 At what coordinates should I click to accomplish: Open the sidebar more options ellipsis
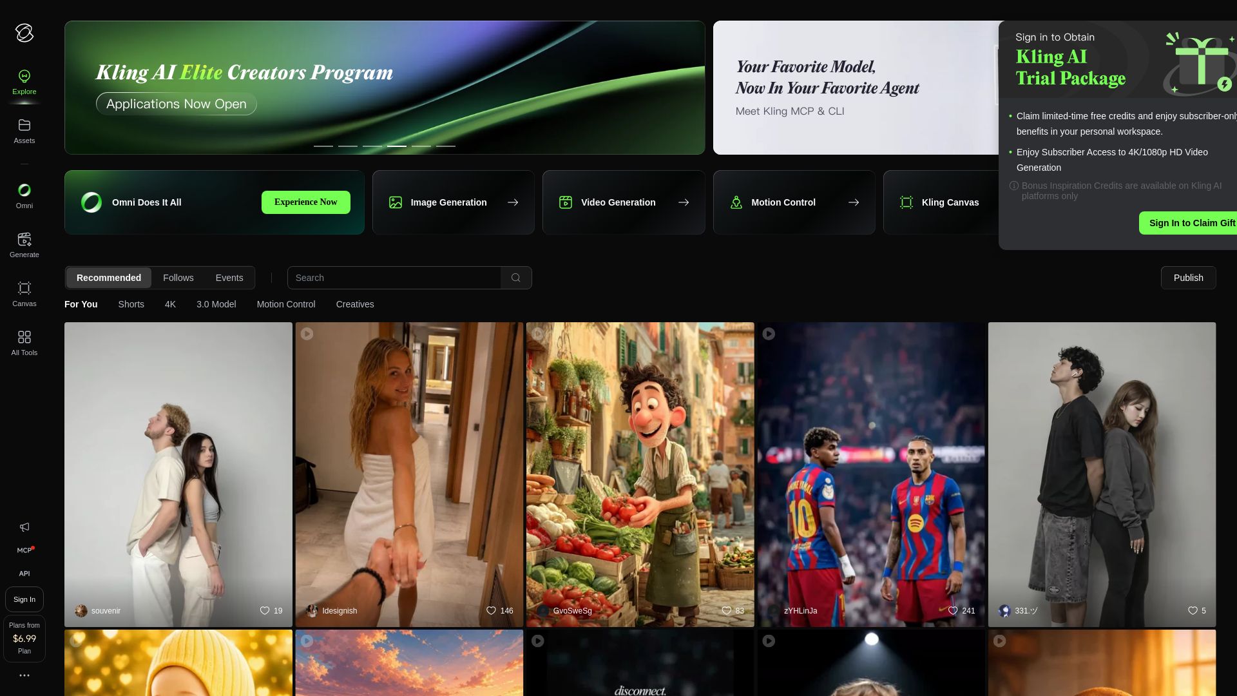click(x=24, y=675)
